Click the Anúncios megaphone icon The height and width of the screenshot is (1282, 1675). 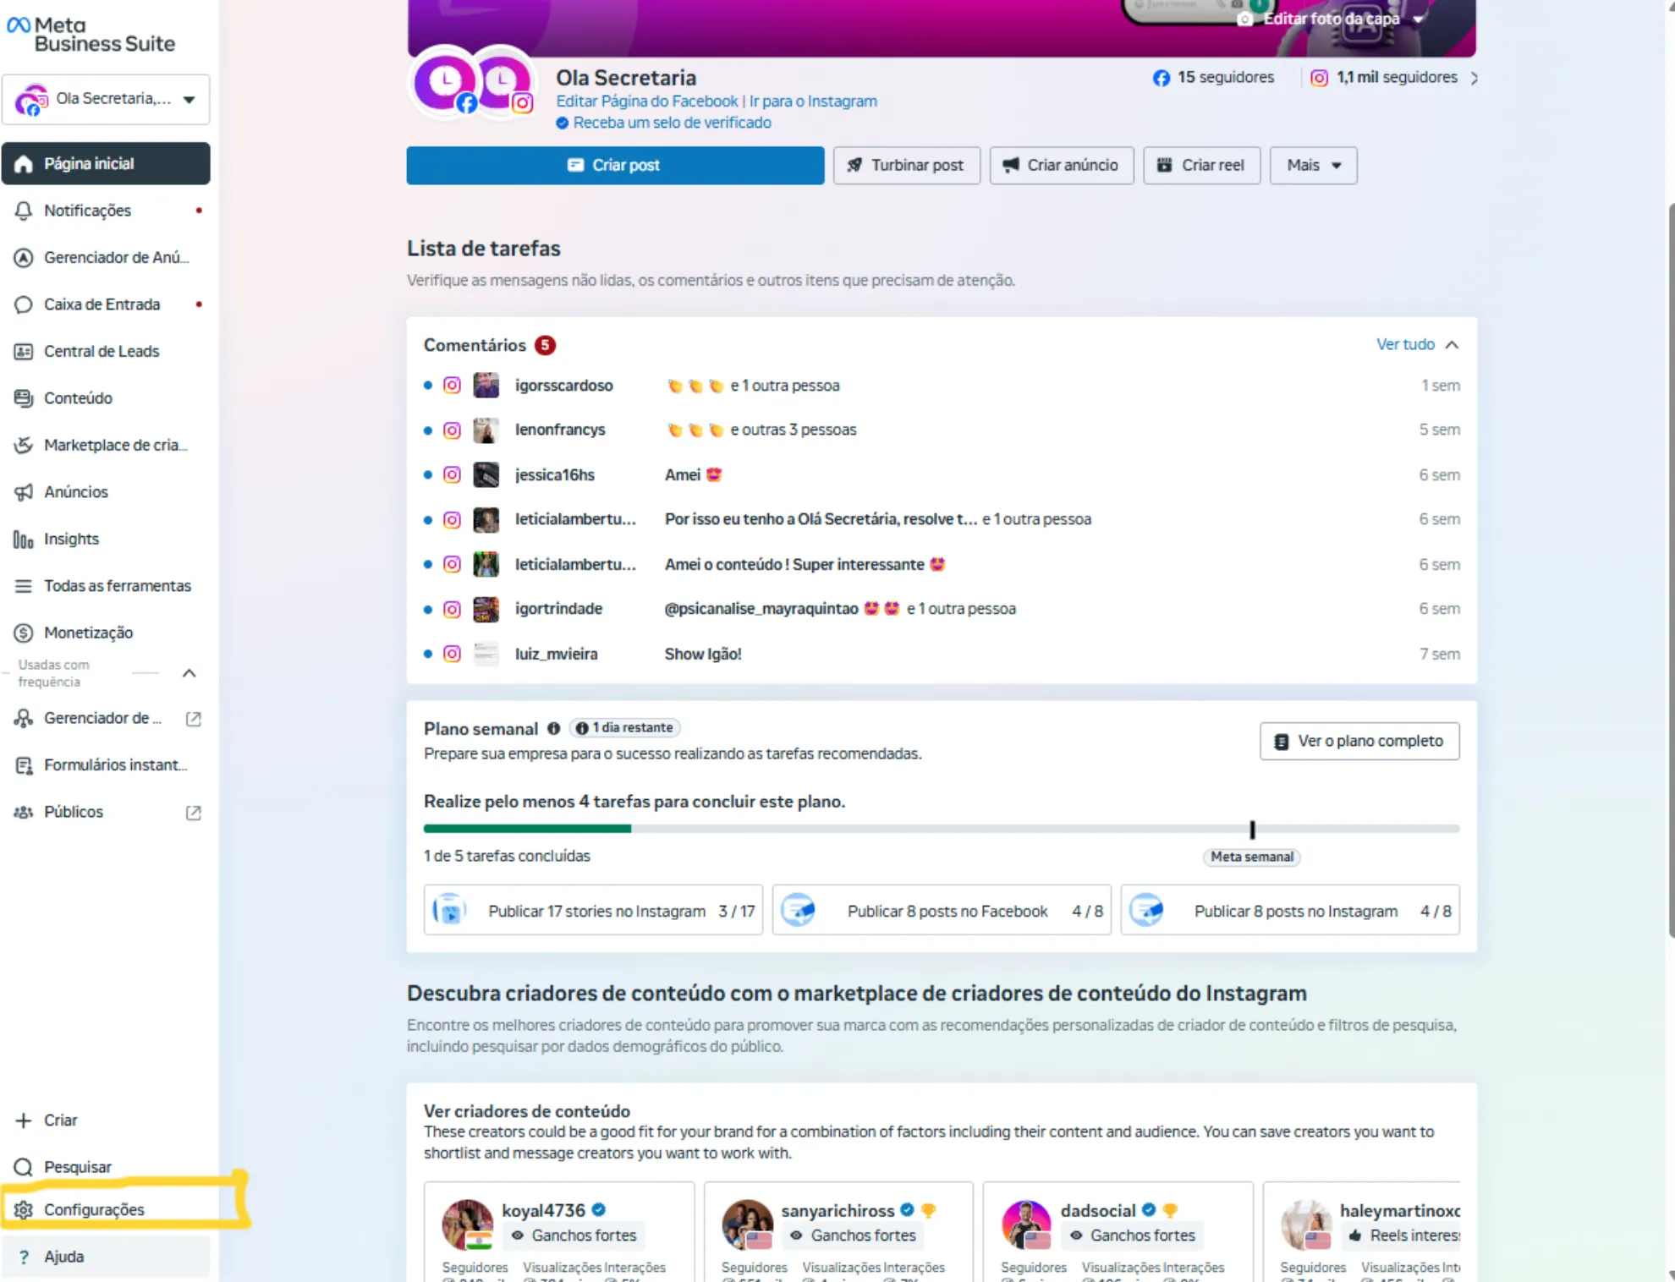[24, 492]
